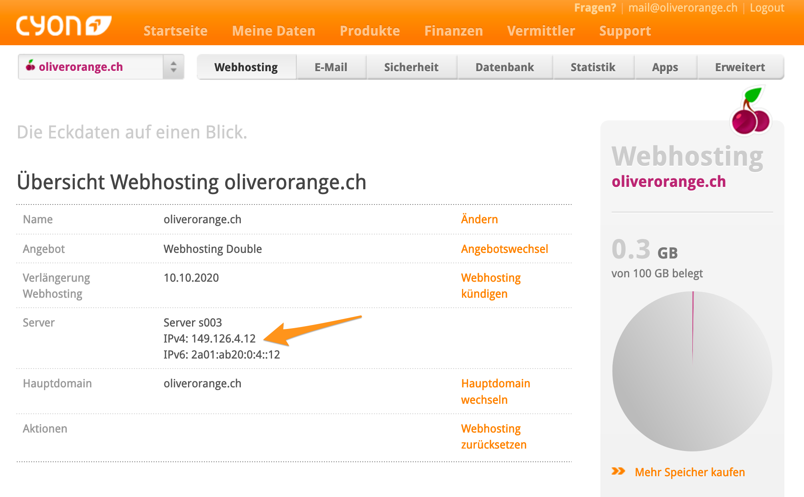
Task: Click the Webhosting kündigen link
Action: [491, 286]
